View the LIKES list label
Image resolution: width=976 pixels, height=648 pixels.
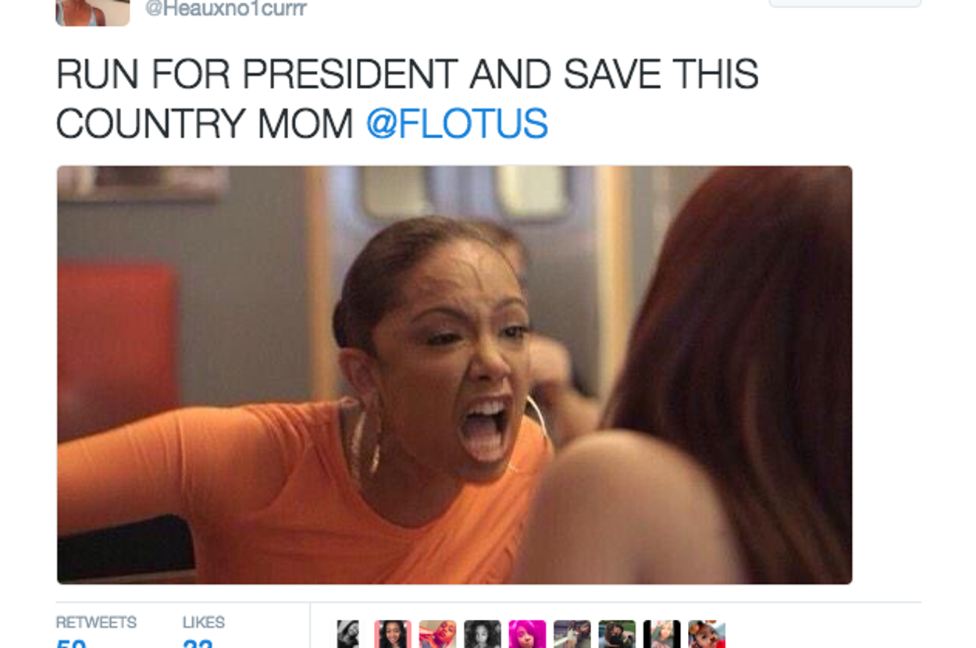coord(204,622)
